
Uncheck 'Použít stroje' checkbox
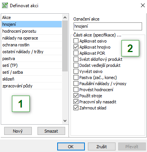click(76, 96)
